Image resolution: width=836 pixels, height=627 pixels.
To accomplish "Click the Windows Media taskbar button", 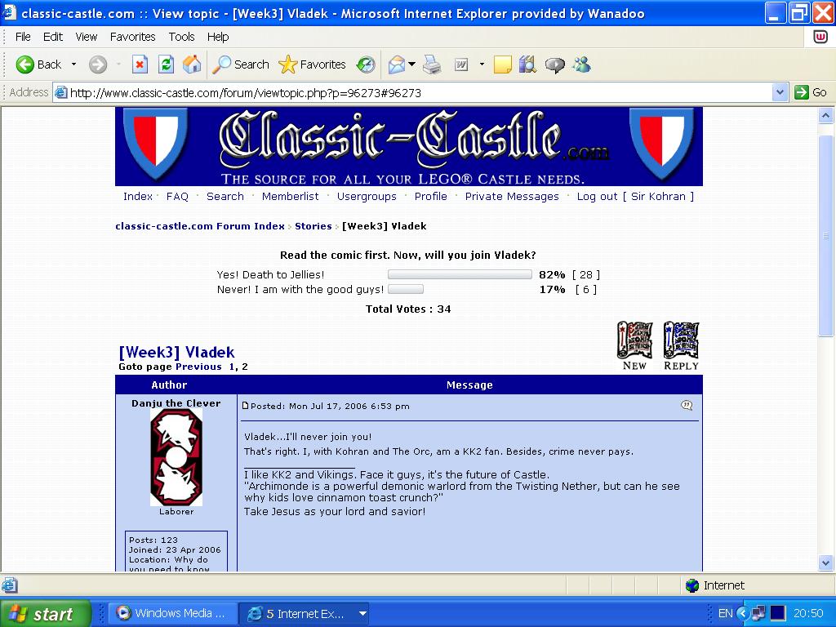I will 171,613.
